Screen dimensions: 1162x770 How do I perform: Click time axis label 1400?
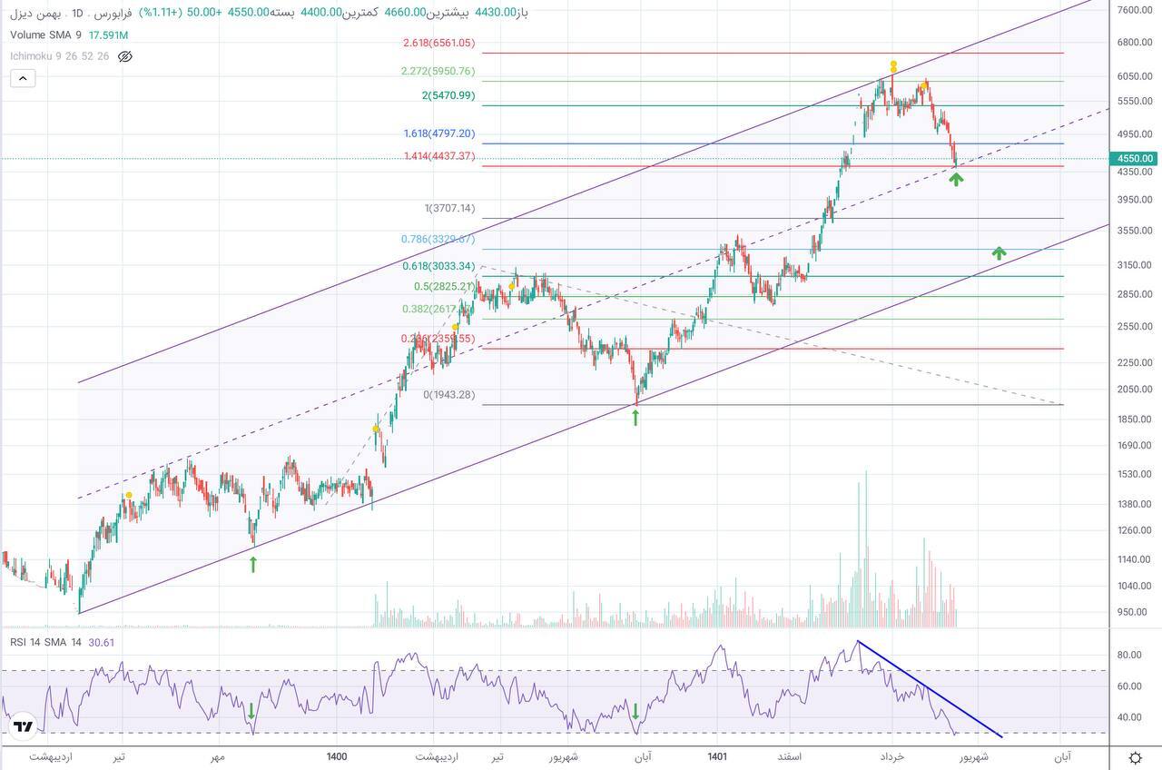pos(337,756)
